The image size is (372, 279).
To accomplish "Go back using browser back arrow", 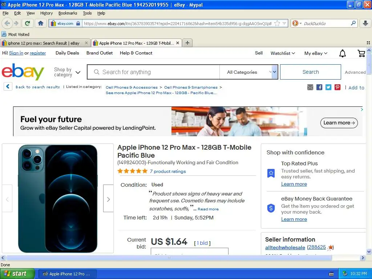I will point(7,23).
